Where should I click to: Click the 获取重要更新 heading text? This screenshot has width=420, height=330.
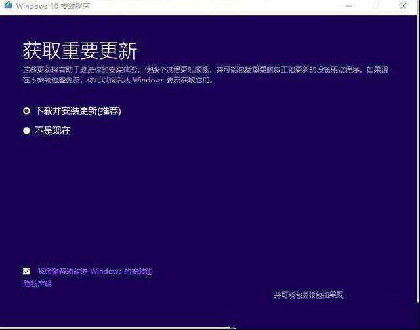80,50
